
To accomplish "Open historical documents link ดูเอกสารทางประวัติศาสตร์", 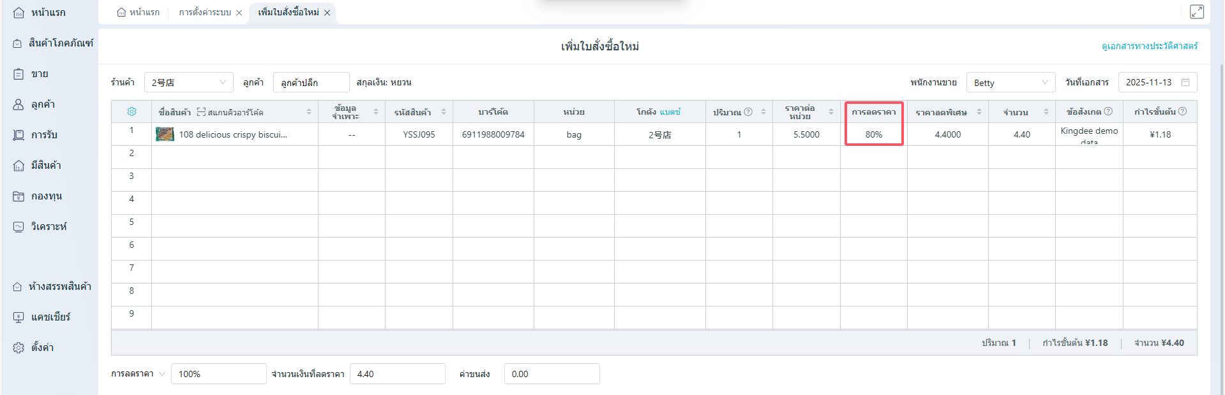I will tap(1149, 47).
